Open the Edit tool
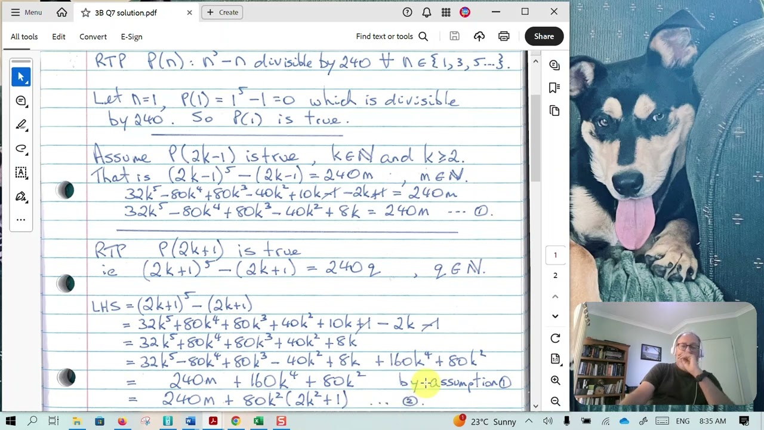This screenshot has height=430, width=764. 58,36
